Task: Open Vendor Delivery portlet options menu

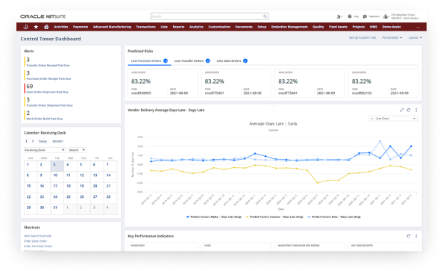Action: tap(416, 110)
